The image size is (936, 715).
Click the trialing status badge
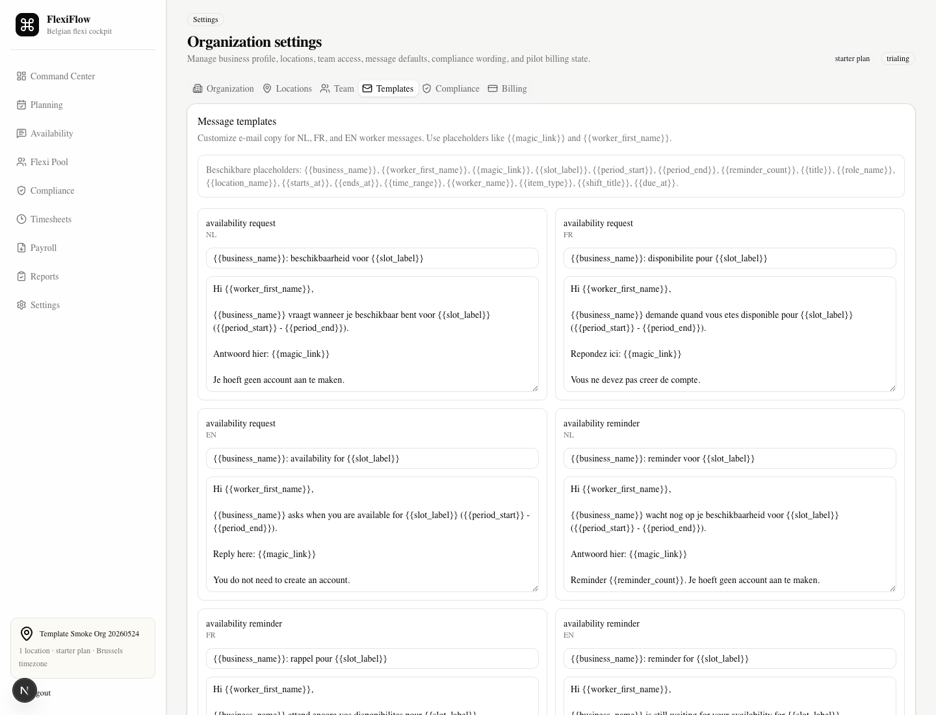[898, 58]
